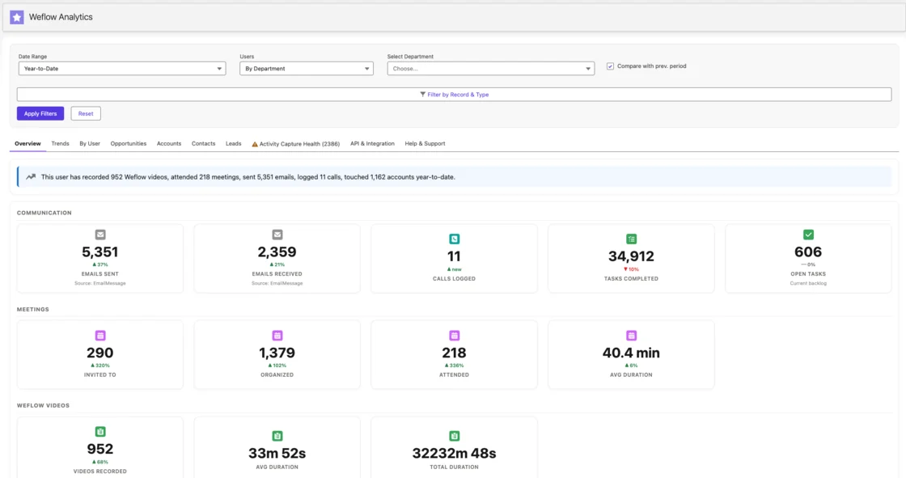Click the Total Duration green icon

[454, 436]
